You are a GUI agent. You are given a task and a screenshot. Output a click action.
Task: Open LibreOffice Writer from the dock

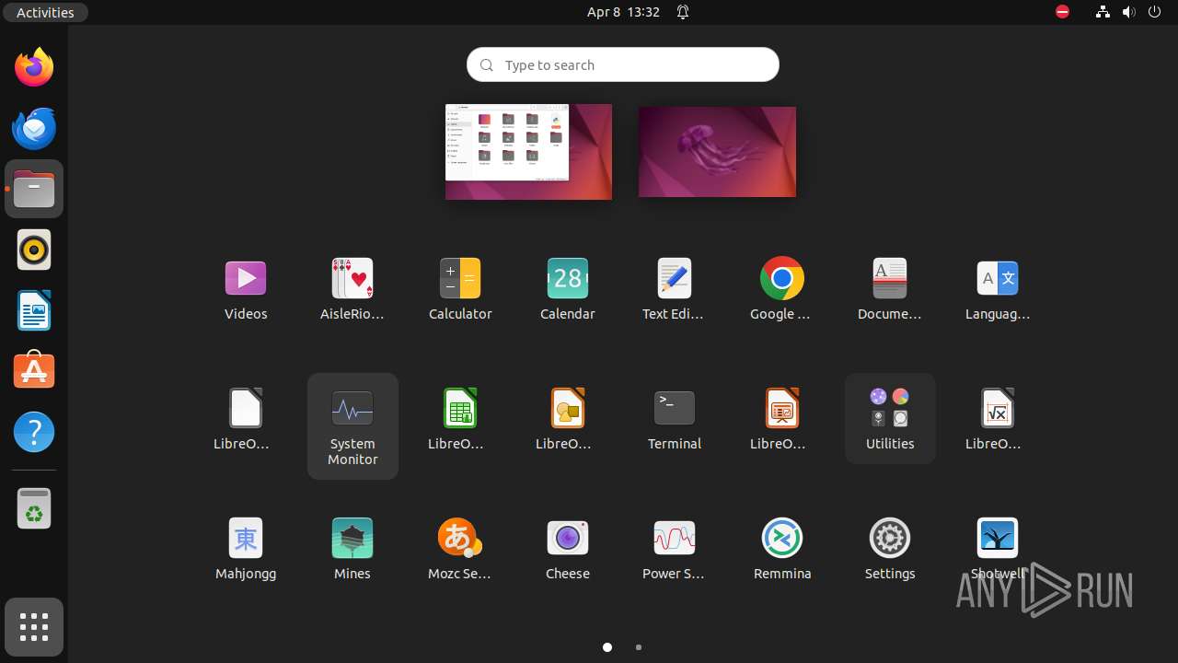point(34,310)
